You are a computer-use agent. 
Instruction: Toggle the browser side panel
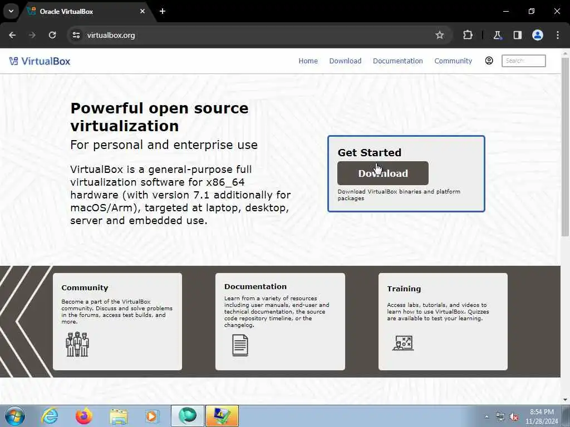point(517,35)
